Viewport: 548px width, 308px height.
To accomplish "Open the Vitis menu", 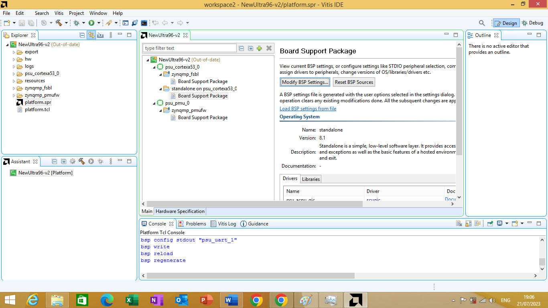I will (x=59, y=13).
